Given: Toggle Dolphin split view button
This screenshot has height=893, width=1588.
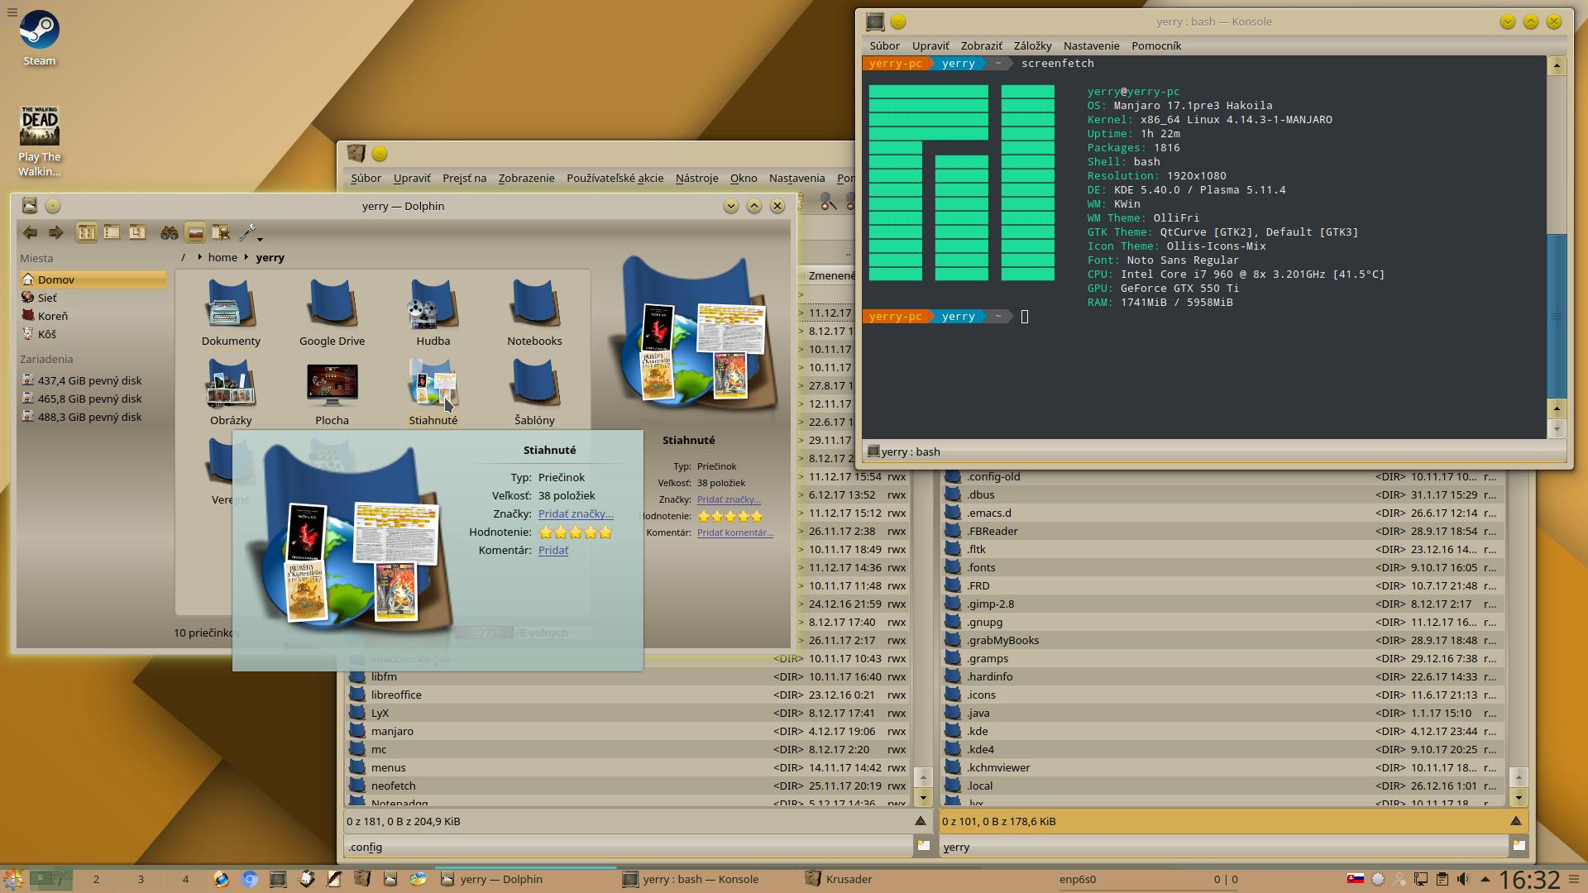Looking at the screenshot, I should (x=221, y=232).
